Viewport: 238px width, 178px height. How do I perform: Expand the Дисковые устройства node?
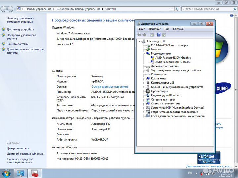pos(144,66)
